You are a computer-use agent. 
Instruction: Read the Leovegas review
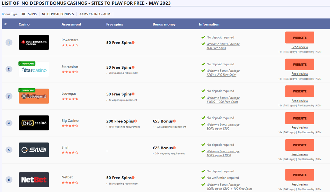click(300, 101)
